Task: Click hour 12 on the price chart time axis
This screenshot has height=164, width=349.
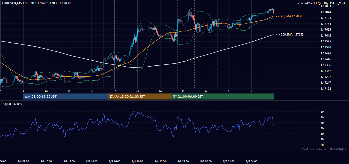Action: point(69,91)
